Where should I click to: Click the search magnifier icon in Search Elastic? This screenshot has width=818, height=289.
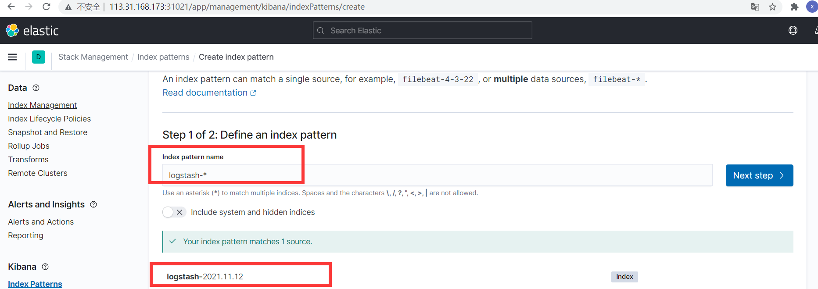click(x=321, y=30)
